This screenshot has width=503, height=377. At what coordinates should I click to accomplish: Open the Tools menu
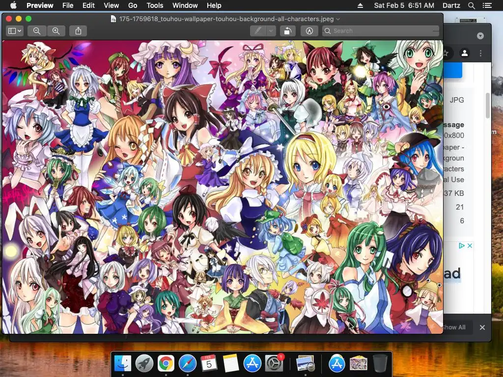155,5
